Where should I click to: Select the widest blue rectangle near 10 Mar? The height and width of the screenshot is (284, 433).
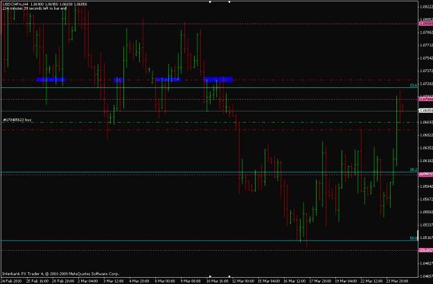pos(218,80)
